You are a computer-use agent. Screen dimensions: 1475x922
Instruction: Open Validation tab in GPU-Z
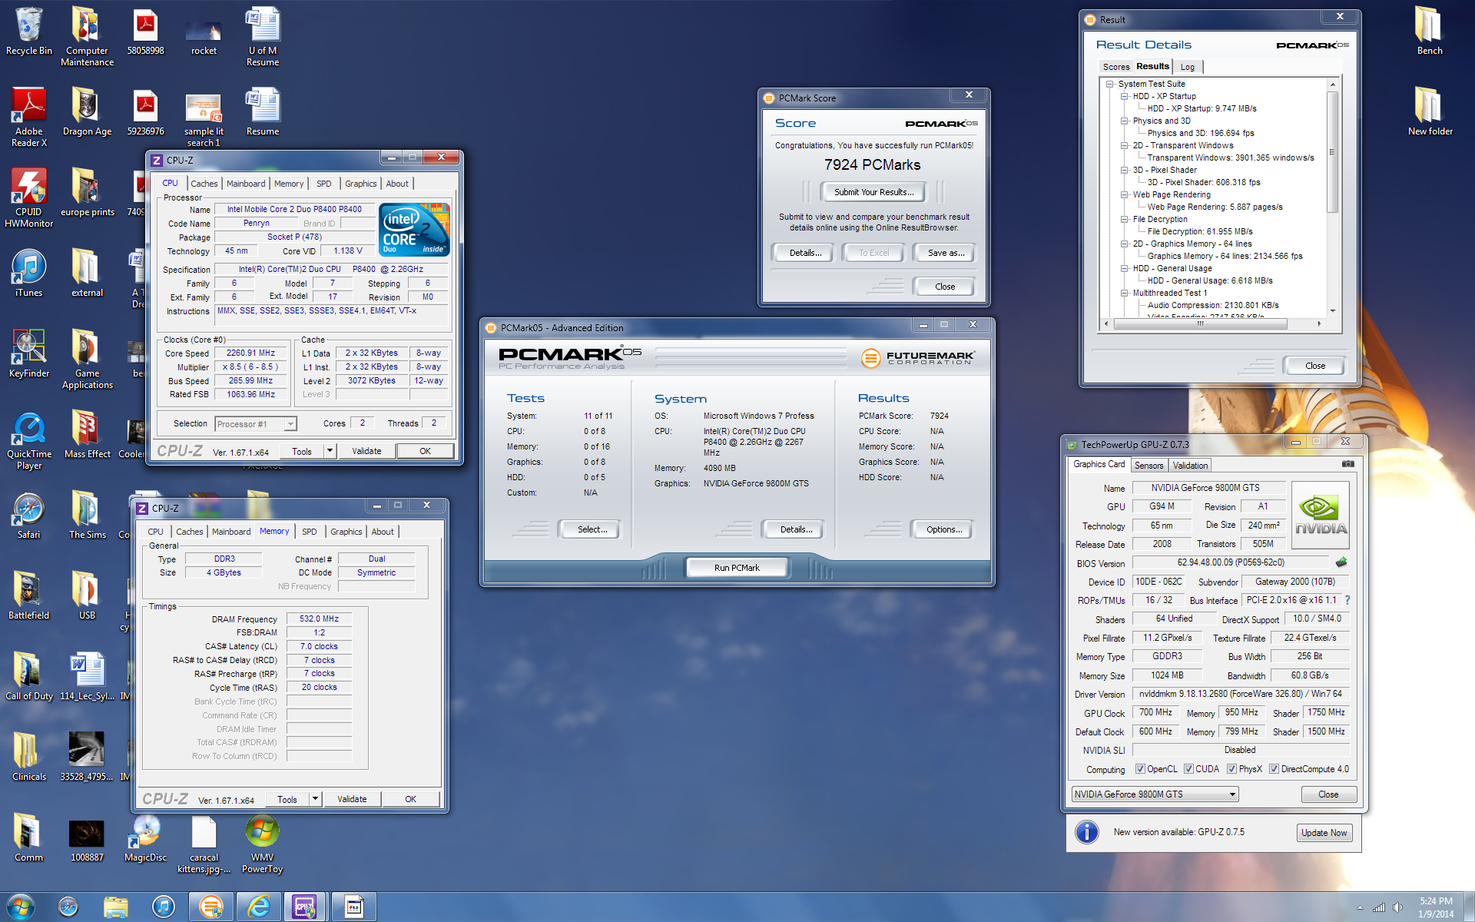coord(1190,466)
